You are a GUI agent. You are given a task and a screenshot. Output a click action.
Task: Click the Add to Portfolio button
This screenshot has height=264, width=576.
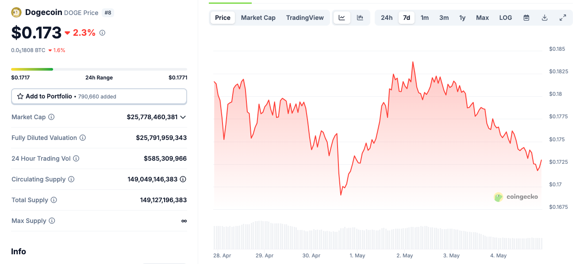click(99, 96)
